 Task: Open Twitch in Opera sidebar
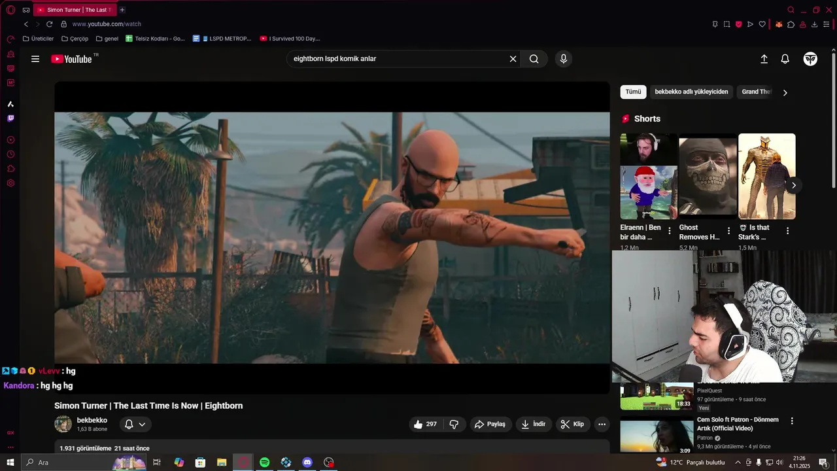pos(10,118)
